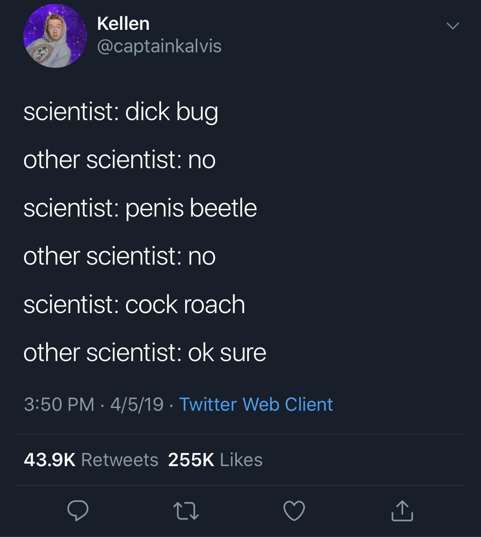
Task: Click the "scientist: cock roach" line
Action: (x=134, y=304)
